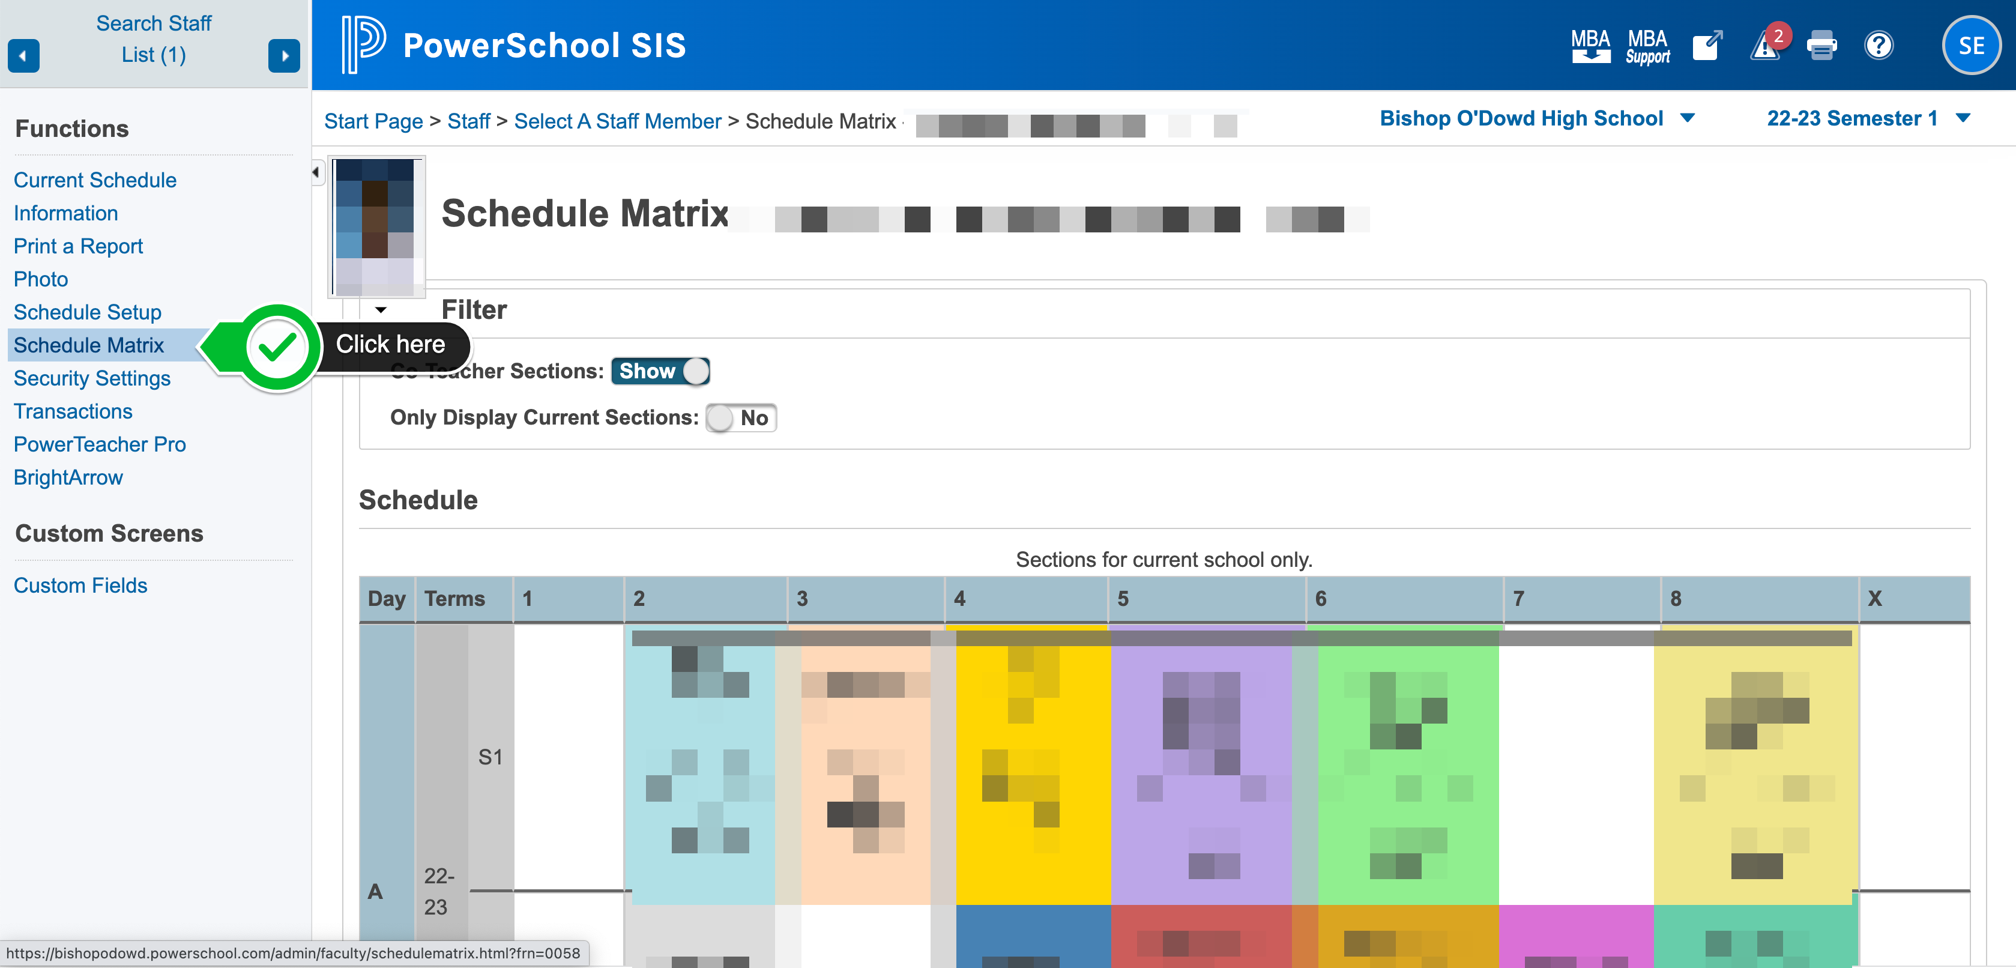Screen dimensions: 2016x968
Task: Open Information in Functions menu
Action: [x=66, y=213]
